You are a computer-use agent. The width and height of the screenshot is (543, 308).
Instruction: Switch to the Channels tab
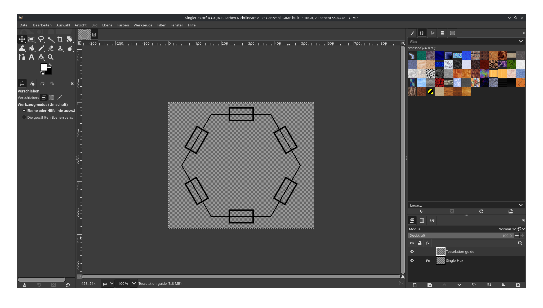[422, 220]
